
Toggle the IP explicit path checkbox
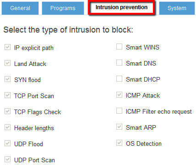click(7, 47)
